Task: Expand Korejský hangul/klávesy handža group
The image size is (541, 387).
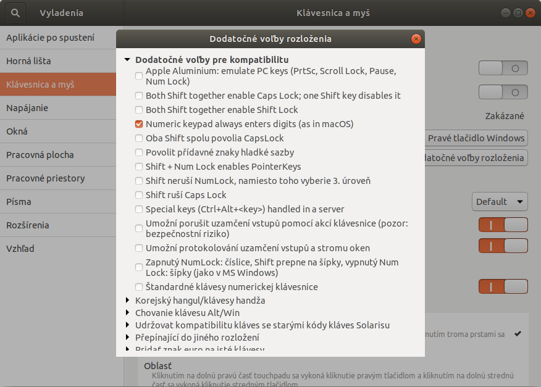Action: point(127,301)
